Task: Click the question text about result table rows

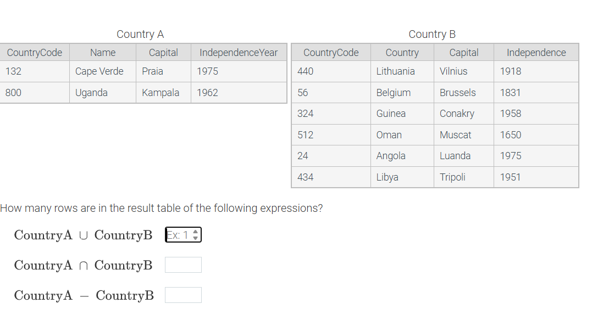Action: 162,208
